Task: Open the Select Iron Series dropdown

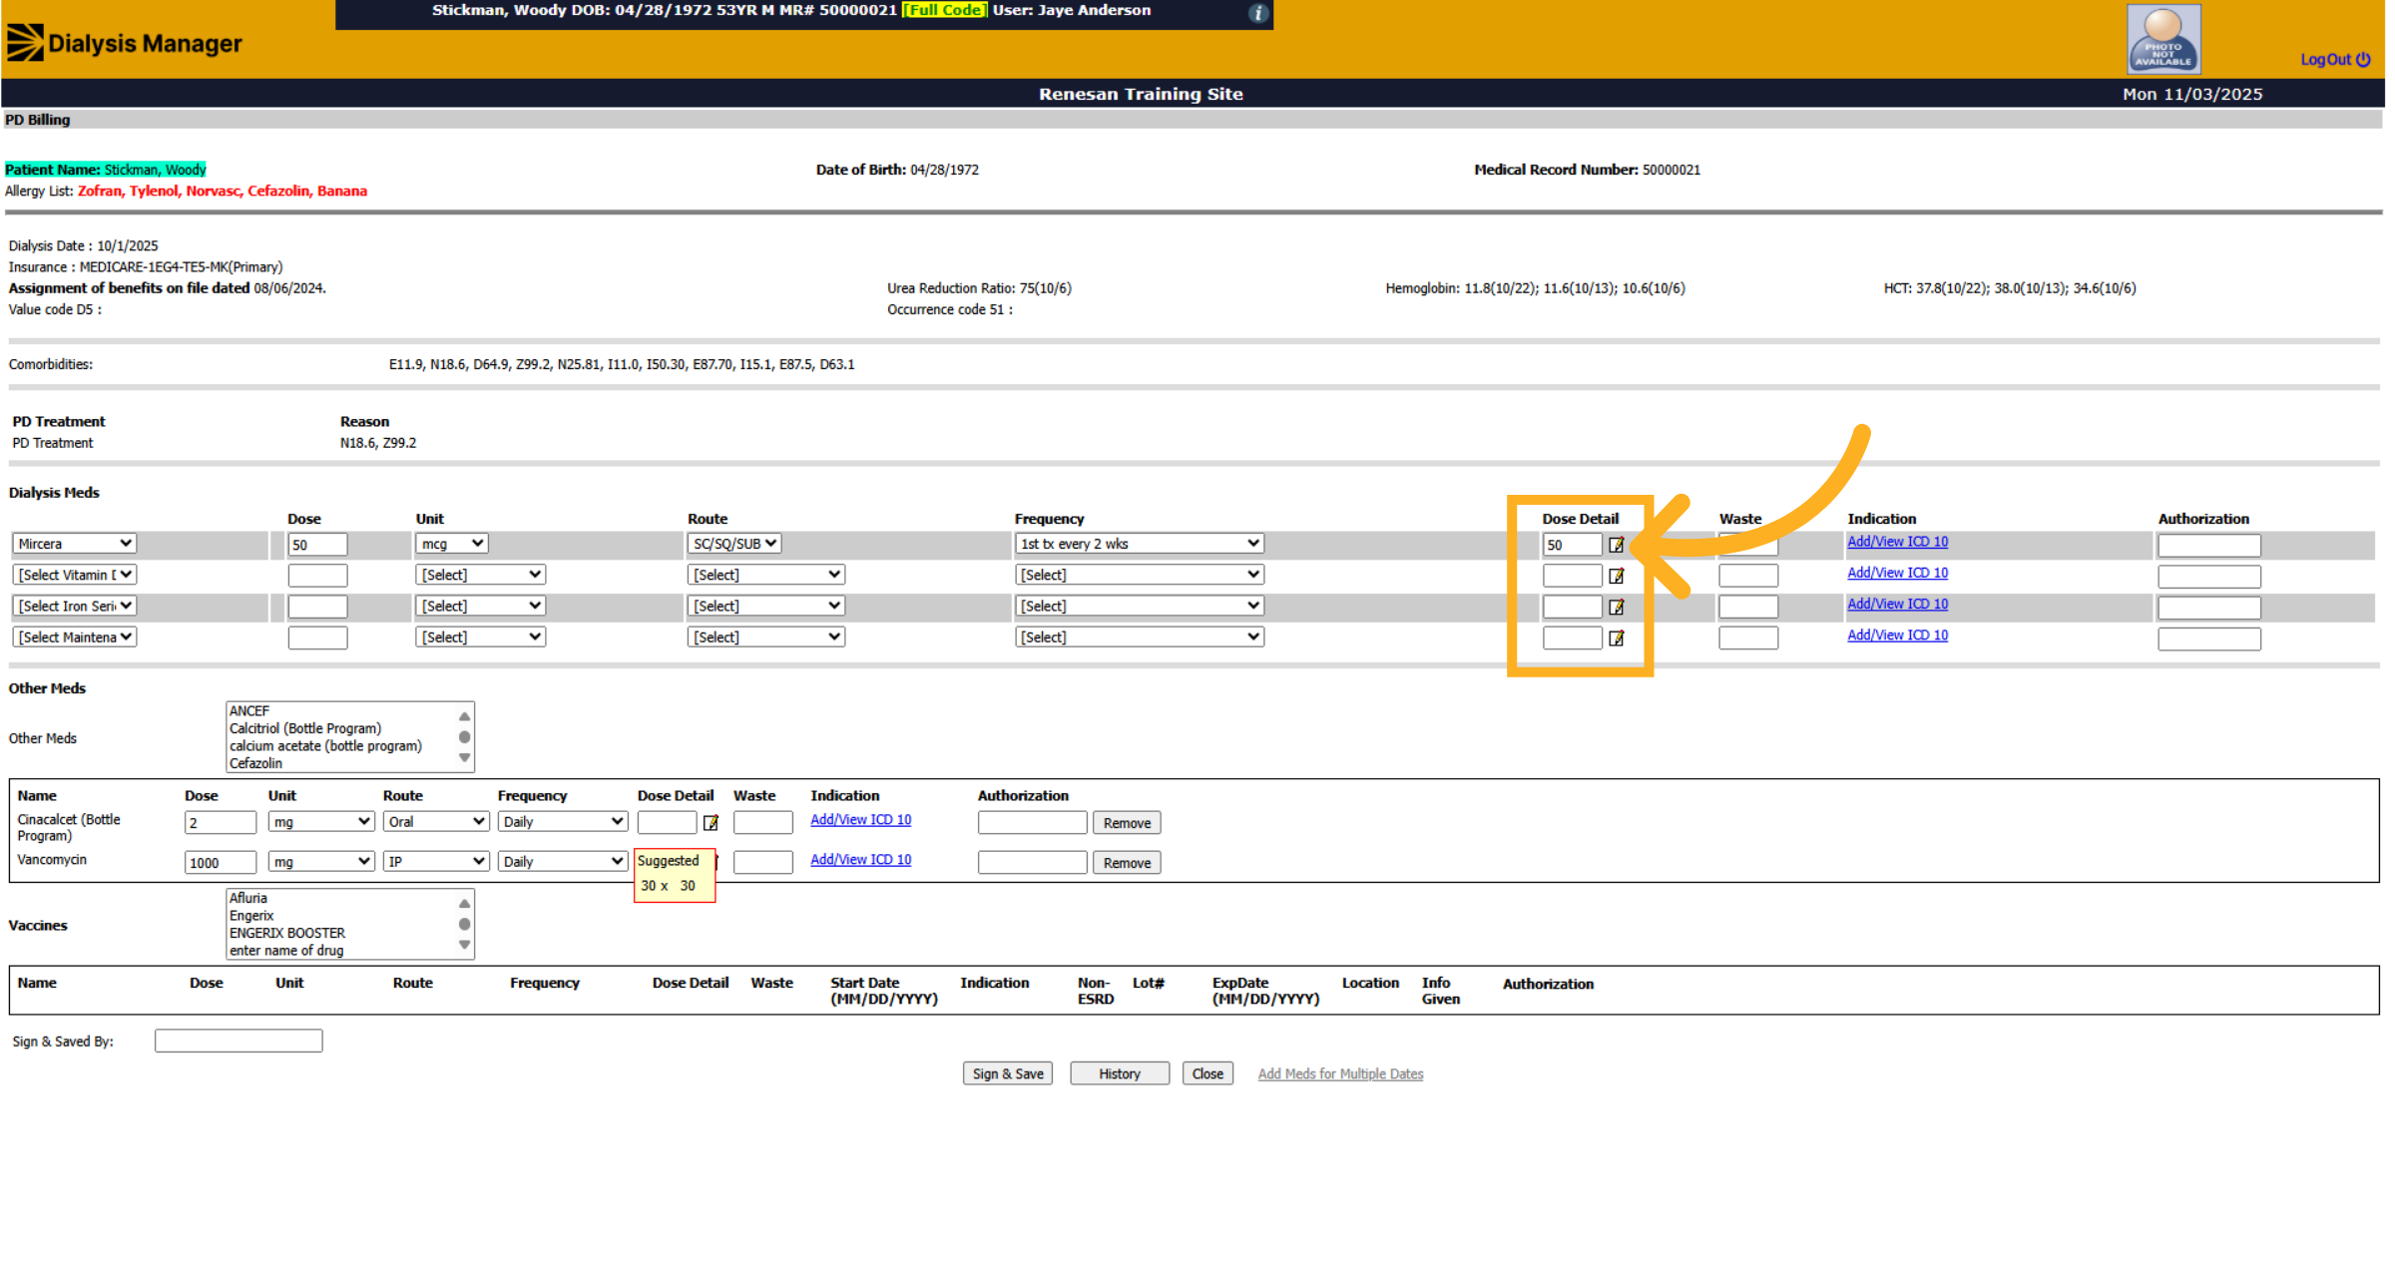Action: coord(75,606)
